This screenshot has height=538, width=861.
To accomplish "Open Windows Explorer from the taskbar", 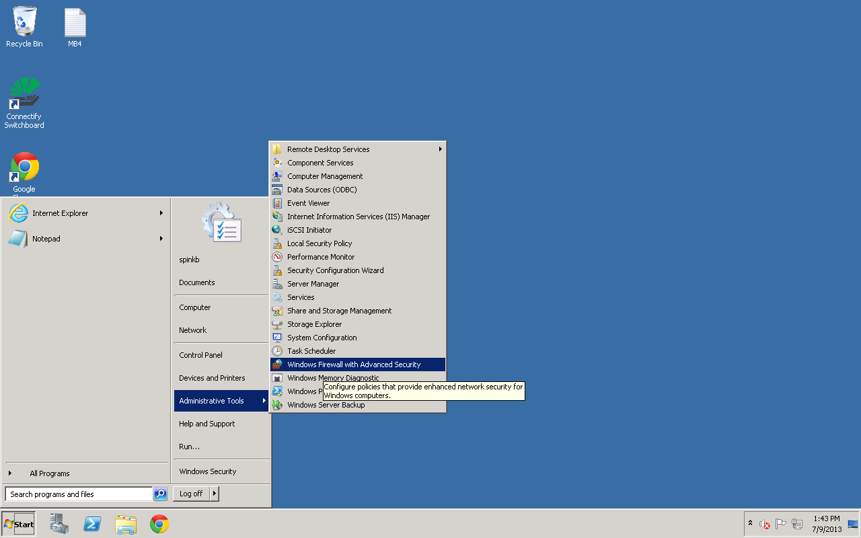I will [126, 524].
